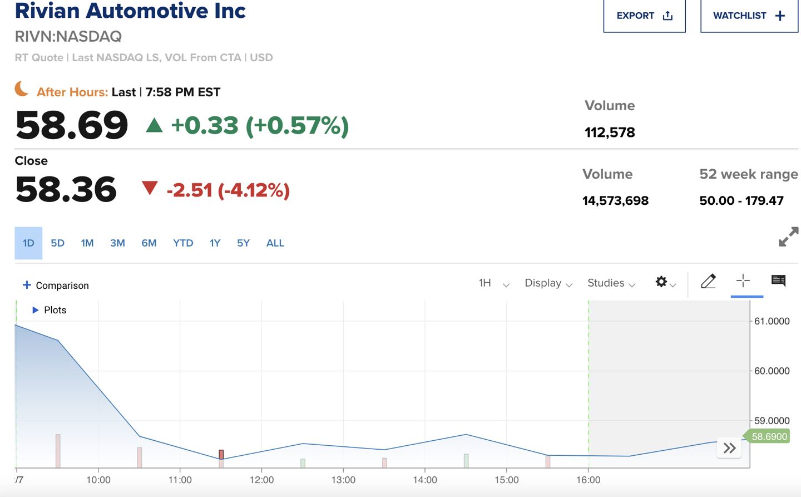Click the Export button

pyautogui.click(x=644, y=16)
